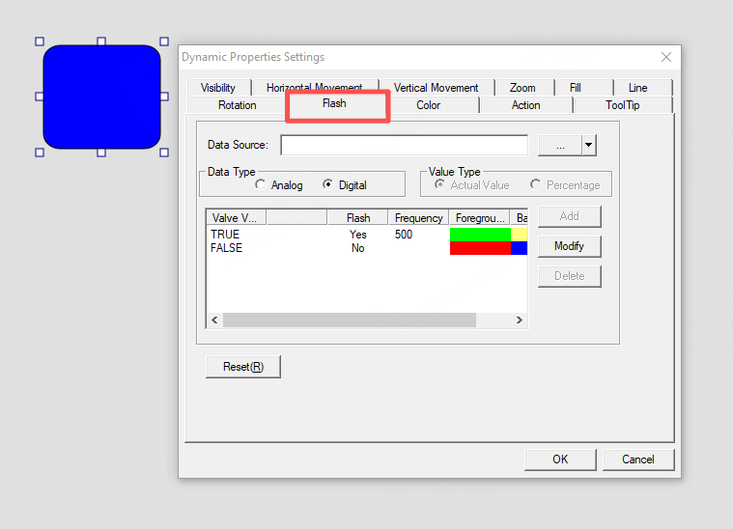Viewport: 733px width, 529px height.
Task: Open the Visibility tab
Action: 218,88
